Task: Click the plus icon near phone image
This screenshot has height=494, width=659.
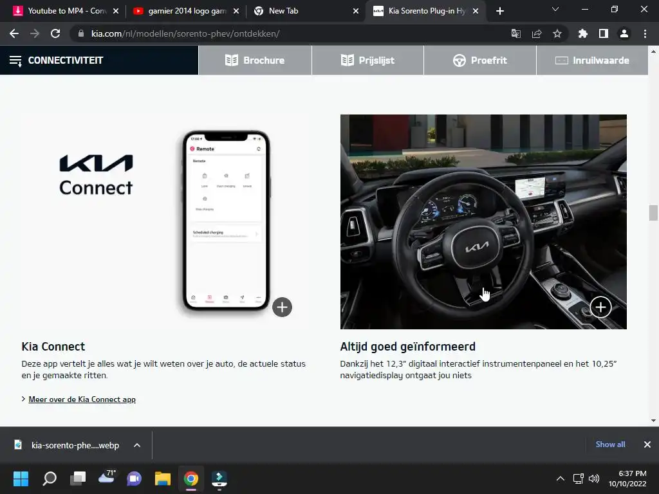Action: tap(282, 307)
